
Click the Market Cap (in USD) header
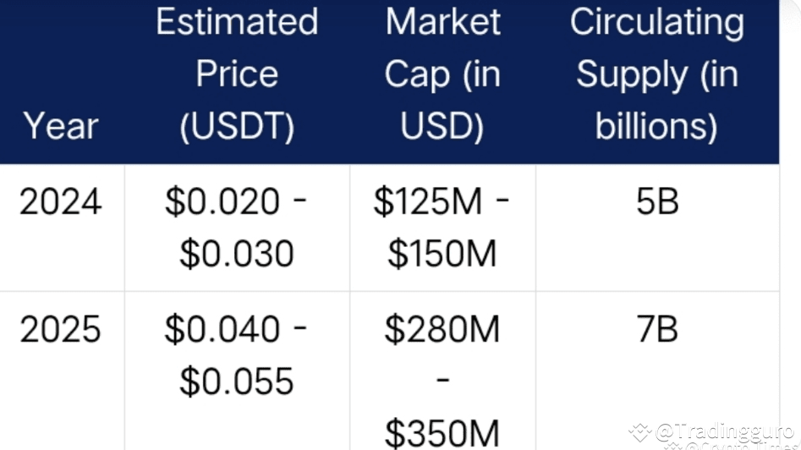click(442, 74)
